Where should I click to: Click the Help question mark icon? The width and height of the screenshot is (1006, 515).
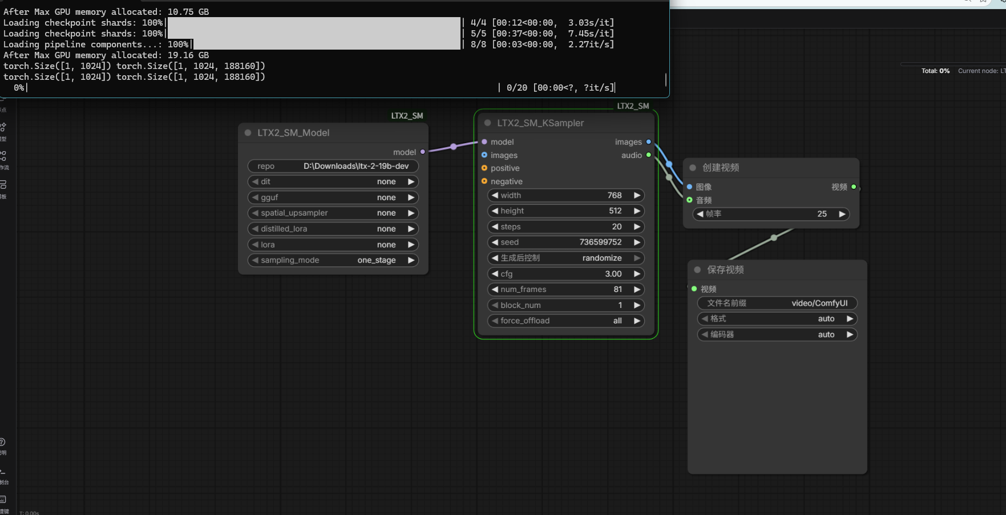3,442
